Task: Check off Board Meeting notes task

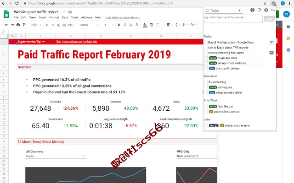Action: click(x=206, y=43)
